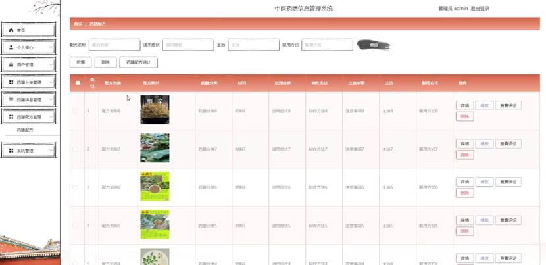Open the 药膳信息管理 sidebar item
Viewport: 546px width, 265px height.
(28, 99)
